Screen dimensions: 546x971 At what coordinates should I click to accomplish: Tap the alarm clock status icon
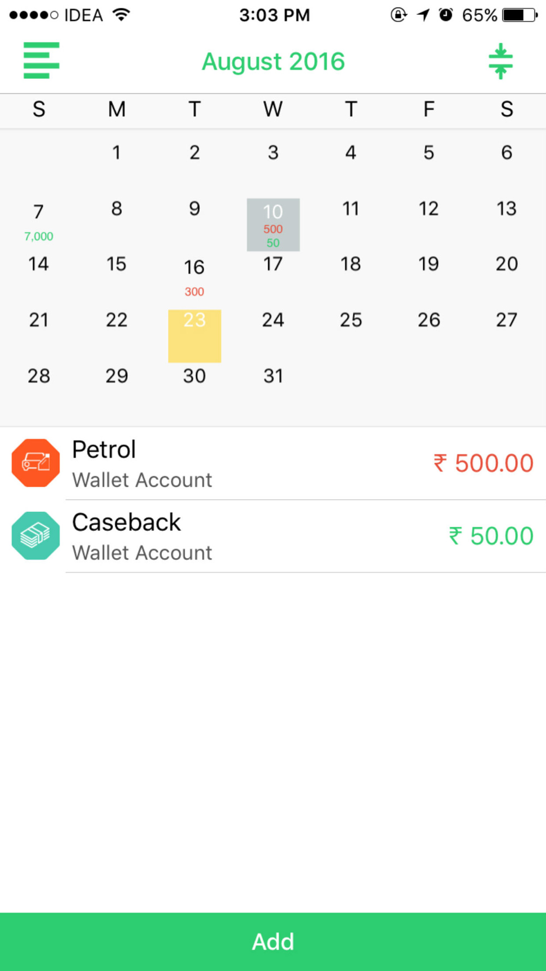446,15
